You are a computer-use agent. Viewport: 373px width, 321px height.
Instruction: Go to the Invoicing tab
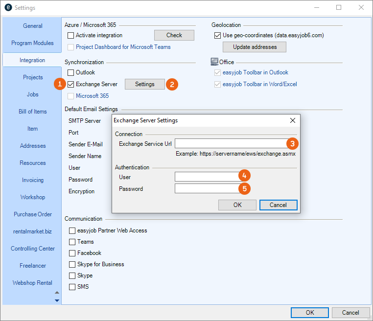(x=33, y=180)
